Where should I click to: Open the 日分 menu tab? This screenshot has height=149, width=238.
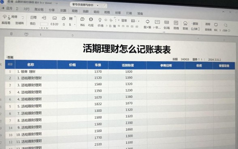point(9,8)
